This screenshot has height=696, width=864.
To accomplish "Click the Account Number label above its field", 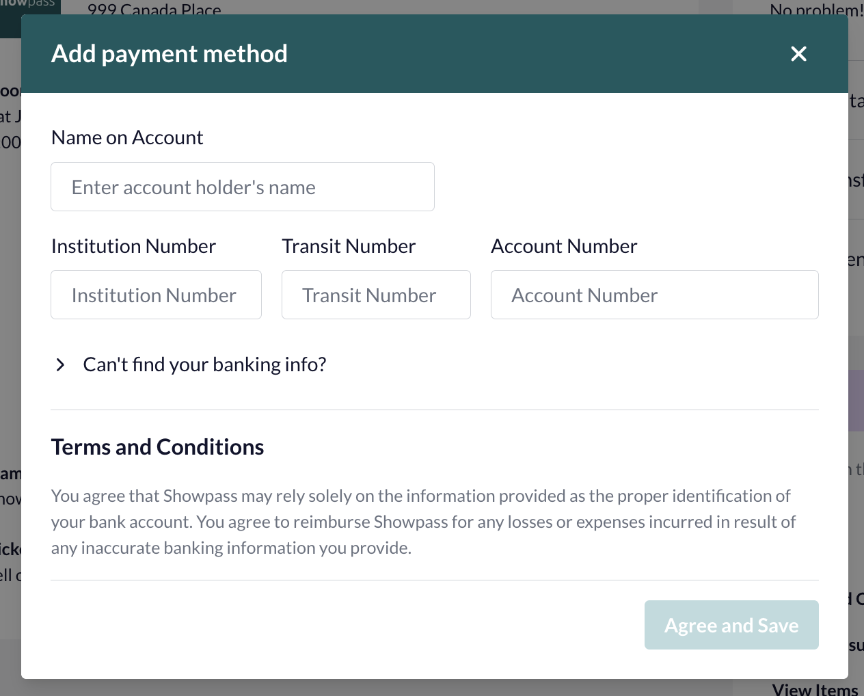I will [x=564, y=246].
